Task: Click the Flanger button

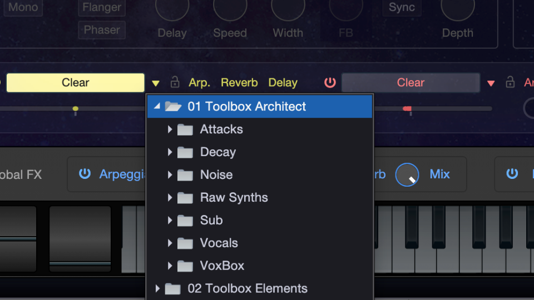Action: 102,8
